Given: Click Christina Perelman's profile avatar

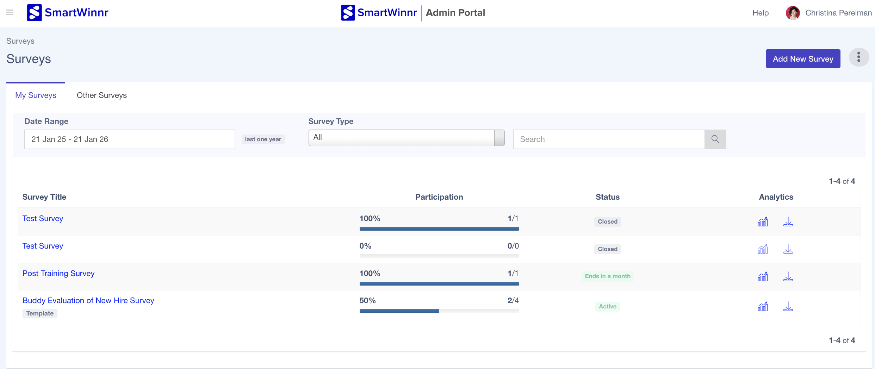Looking at the screenshot, I should [793, 13].
